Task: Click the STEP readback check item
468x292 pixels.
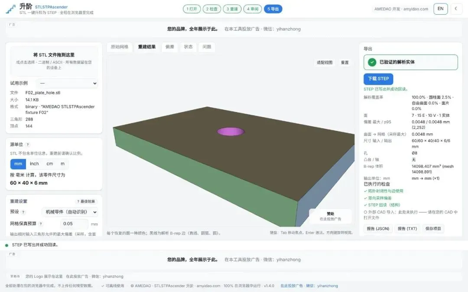Action: point(382,205)
